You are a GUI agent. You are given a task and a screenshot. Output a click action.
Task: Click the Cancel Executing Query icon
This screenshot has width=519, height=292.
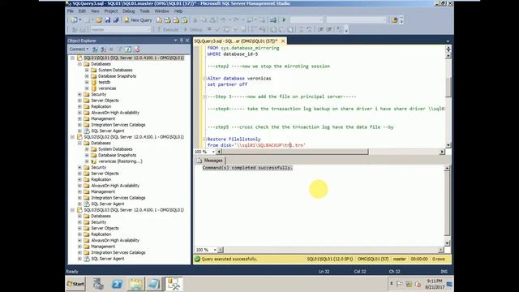click(x=209, y=29)
